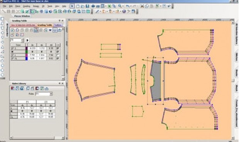Click the black play arrow beside the grading point field
Viewport: 239px width, 142px height.
27,40
